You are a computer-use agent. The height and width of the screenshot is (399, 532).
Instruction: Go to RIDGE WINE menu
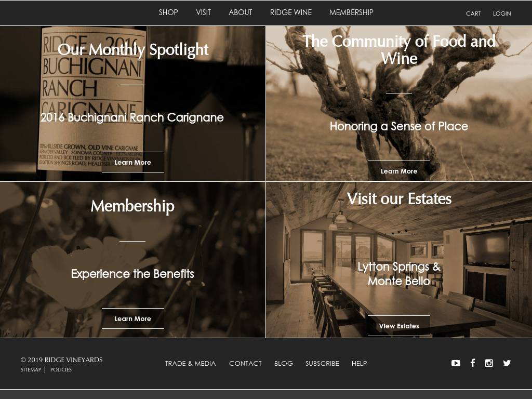[x=291, y=12]
